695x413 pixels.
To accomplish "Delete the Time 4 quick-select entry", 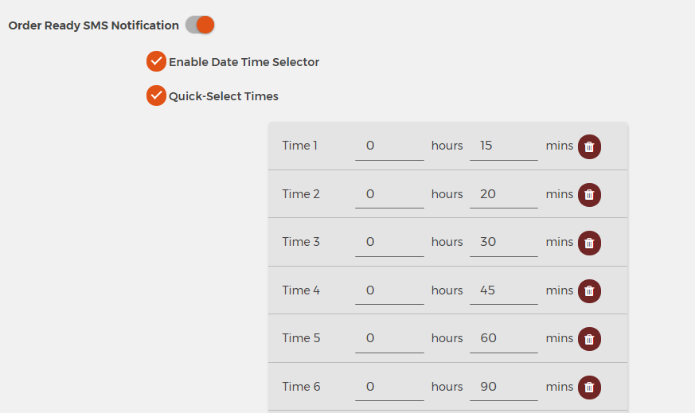I will 589,290.
